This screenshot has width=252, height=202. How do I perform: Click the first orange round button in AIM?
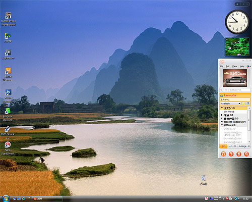pyautogui.click(x=223, y=154)
